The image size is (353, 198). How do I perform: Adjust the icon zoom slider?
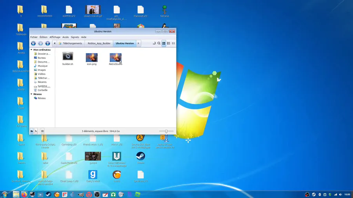[166, 131]
